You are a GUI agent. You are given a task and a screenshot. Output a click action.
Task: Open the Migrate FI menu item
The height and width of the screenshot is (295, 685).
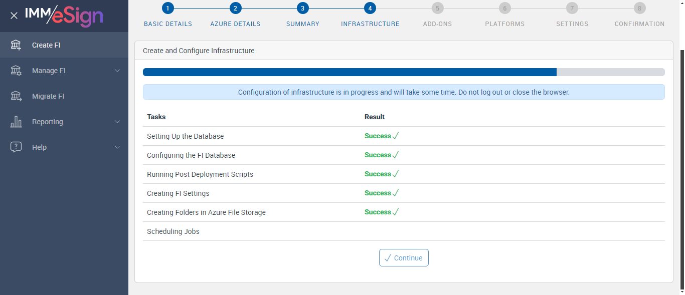(x=64, y=96)
